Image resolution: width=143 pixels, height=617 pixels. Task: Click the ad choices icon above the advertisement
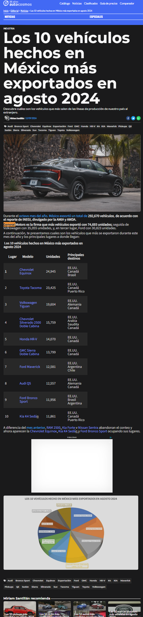tap(111, 437)
